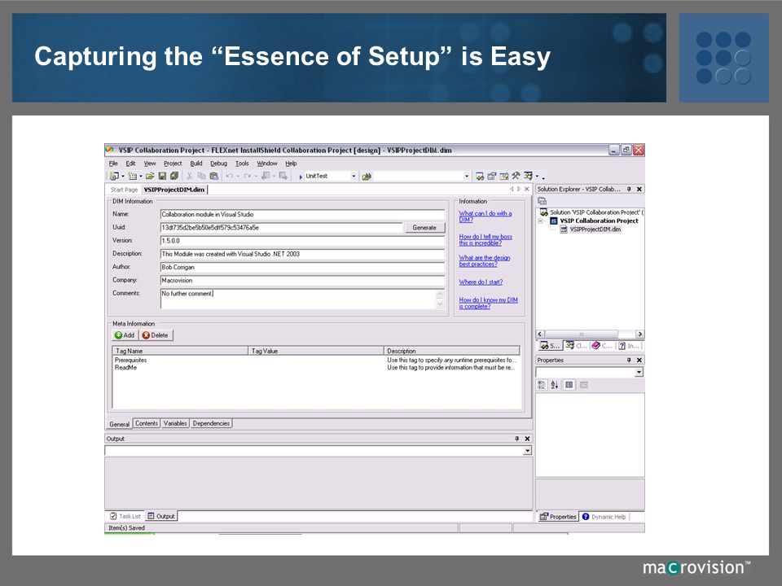Pin the Properties panel
Image resolution: width=782 pixels, height=586 pixels.
pyautogui.click(x=629, y=360)
